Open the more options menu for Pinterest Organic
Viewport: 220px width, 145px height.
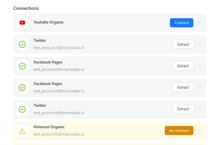coord(200,130)
